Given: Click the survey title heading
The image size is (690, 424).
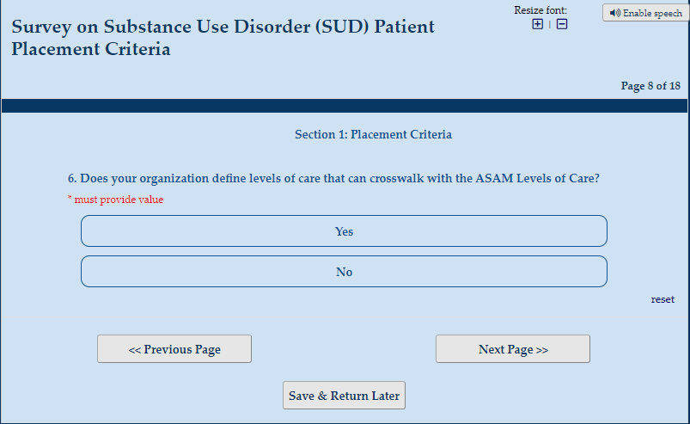Looking at the screenshot, I should point(223,37).
